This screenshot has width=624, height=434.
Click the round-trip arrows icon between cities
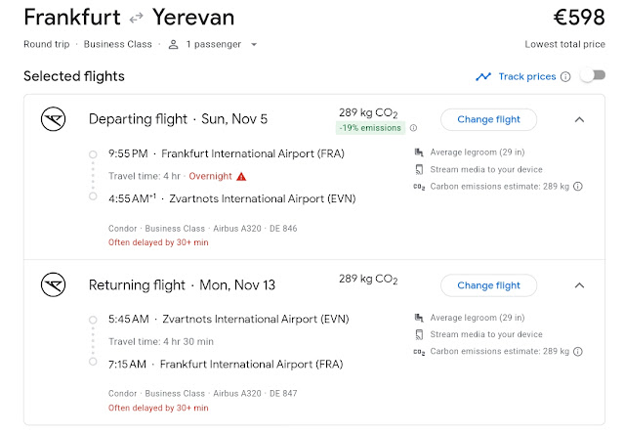coord(137,19)
